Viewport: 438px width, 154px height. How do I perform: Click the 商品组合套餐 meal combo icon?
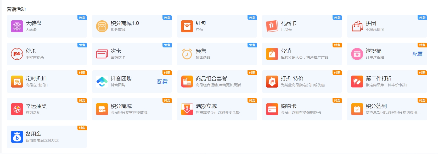[187, 82]
